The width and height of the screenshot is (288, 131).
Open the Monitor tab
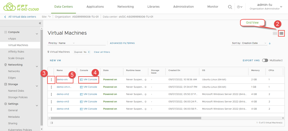point(213,6)
